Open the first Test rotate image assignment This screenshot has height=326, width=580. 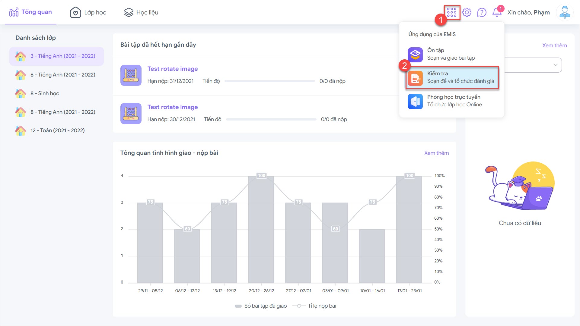(x=172, y=69)
